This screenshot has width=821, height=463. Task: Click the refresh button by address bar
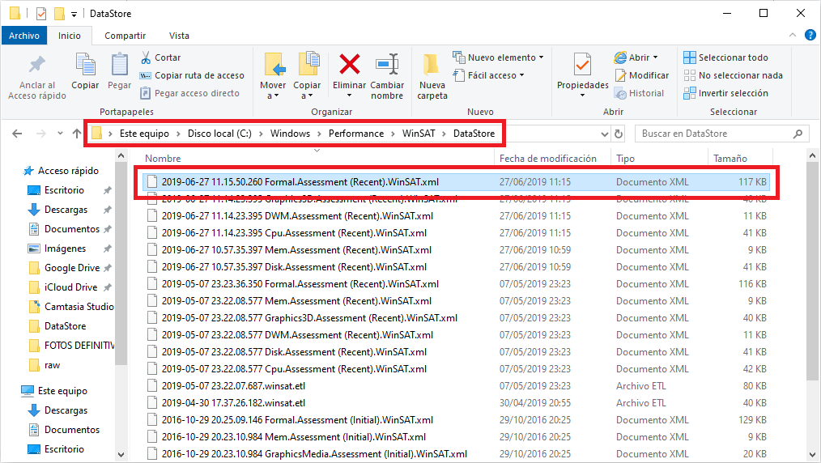[619, 134]
